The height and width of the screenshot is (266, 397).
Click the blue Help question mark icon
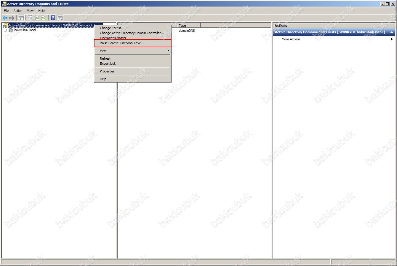coord(53,18)
